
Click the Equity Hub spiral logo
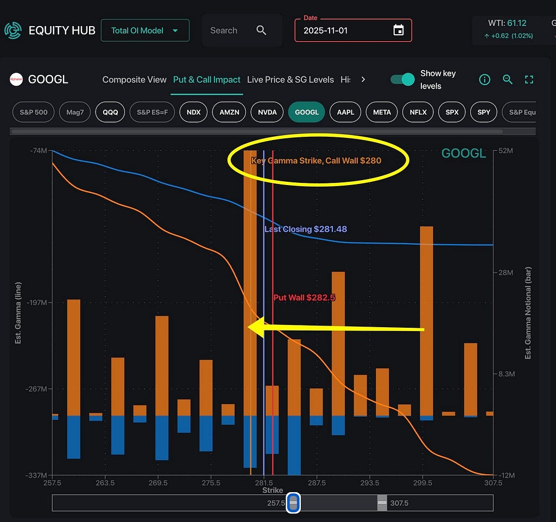click(x=13, y=30)
